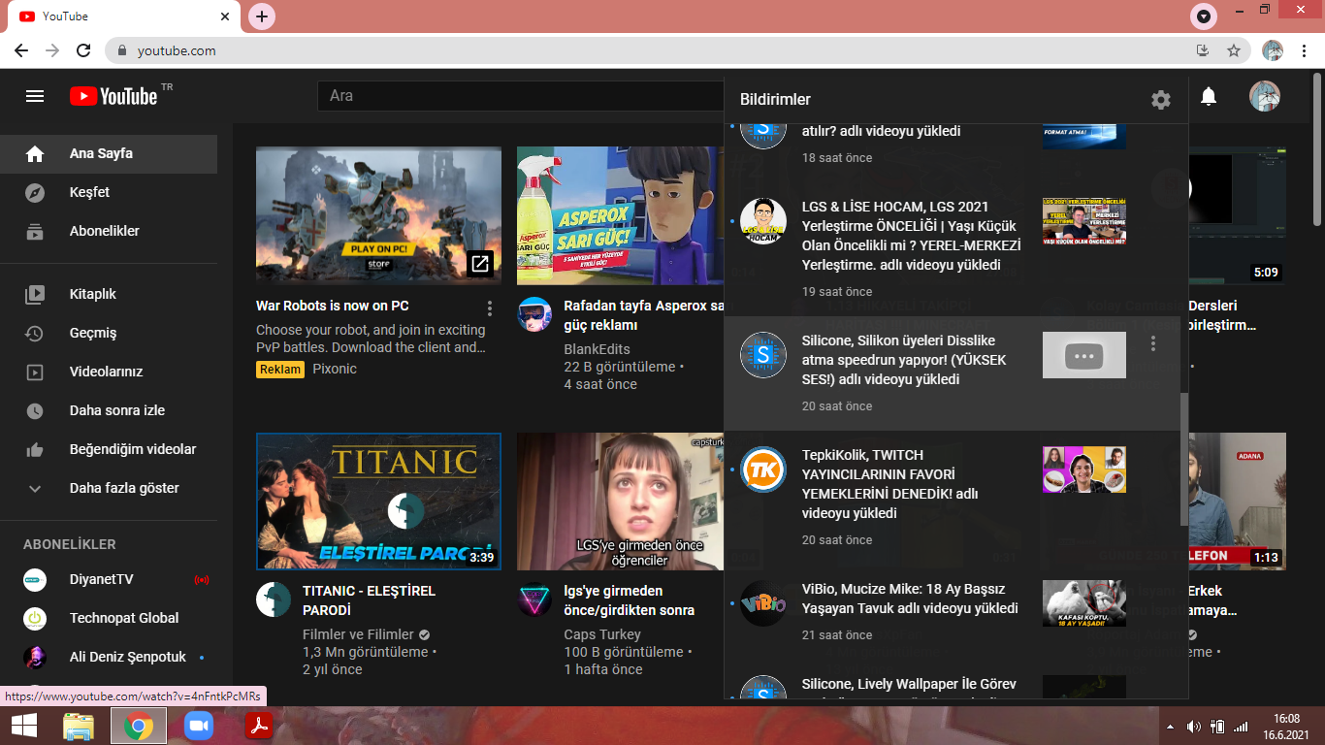Viewport: 1325px width, 745px height.
Task: Click the YouTube logo
Action: 113,96
